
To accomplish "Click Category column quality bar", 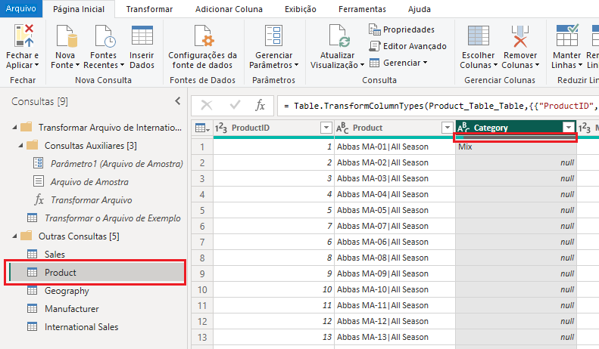I will tap(515, 137).
